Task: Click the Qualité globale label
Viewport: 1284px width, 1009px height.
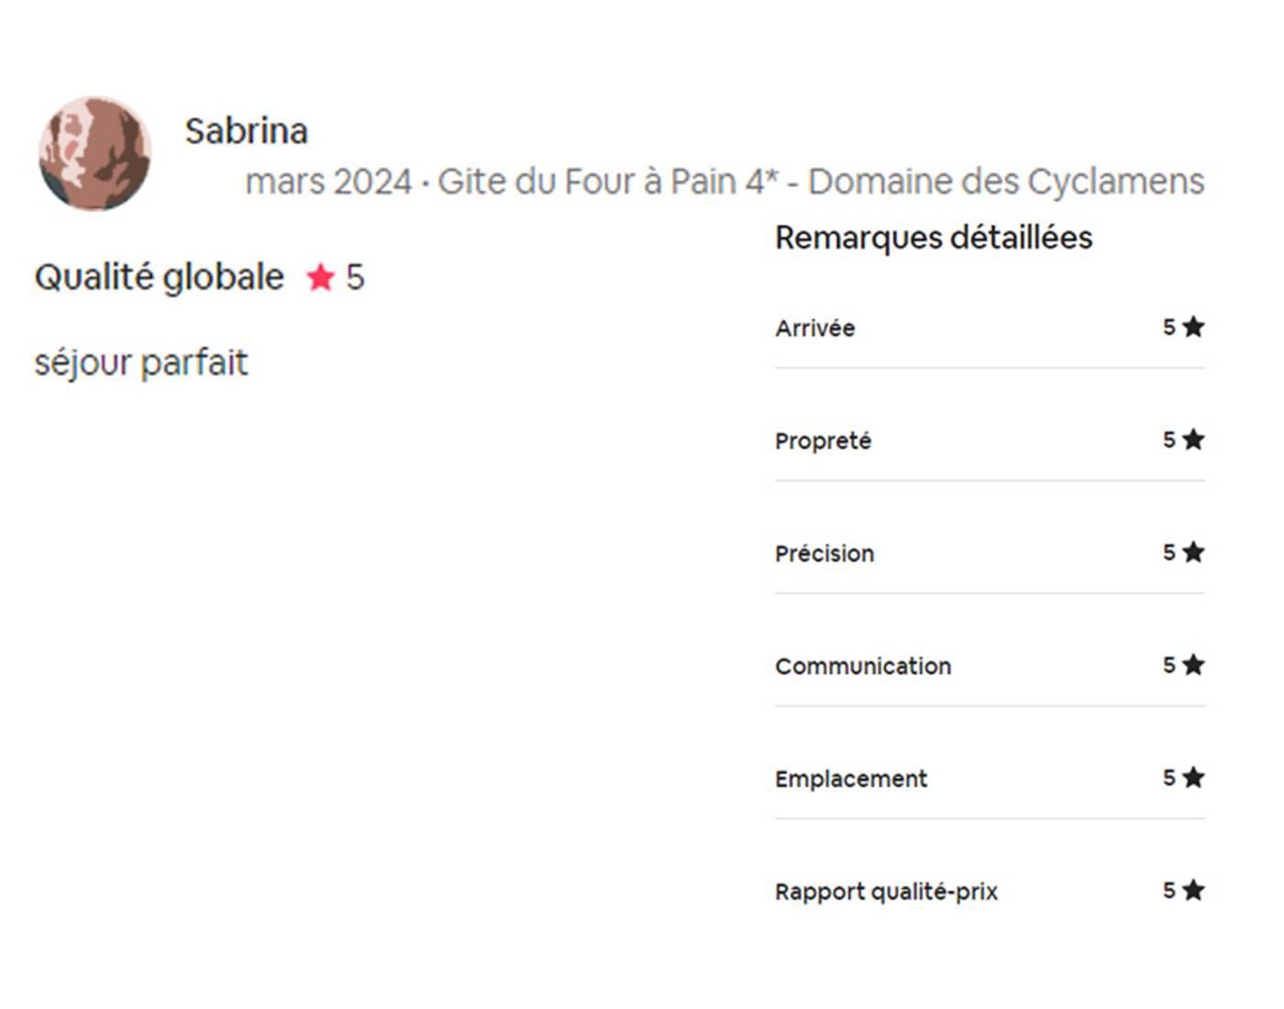Action: 160,277
